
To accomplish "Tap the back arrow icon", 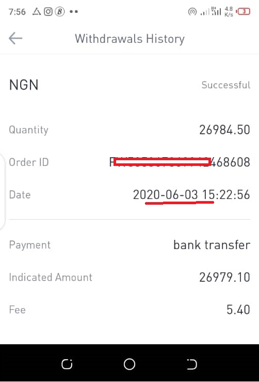I will 15,38.
